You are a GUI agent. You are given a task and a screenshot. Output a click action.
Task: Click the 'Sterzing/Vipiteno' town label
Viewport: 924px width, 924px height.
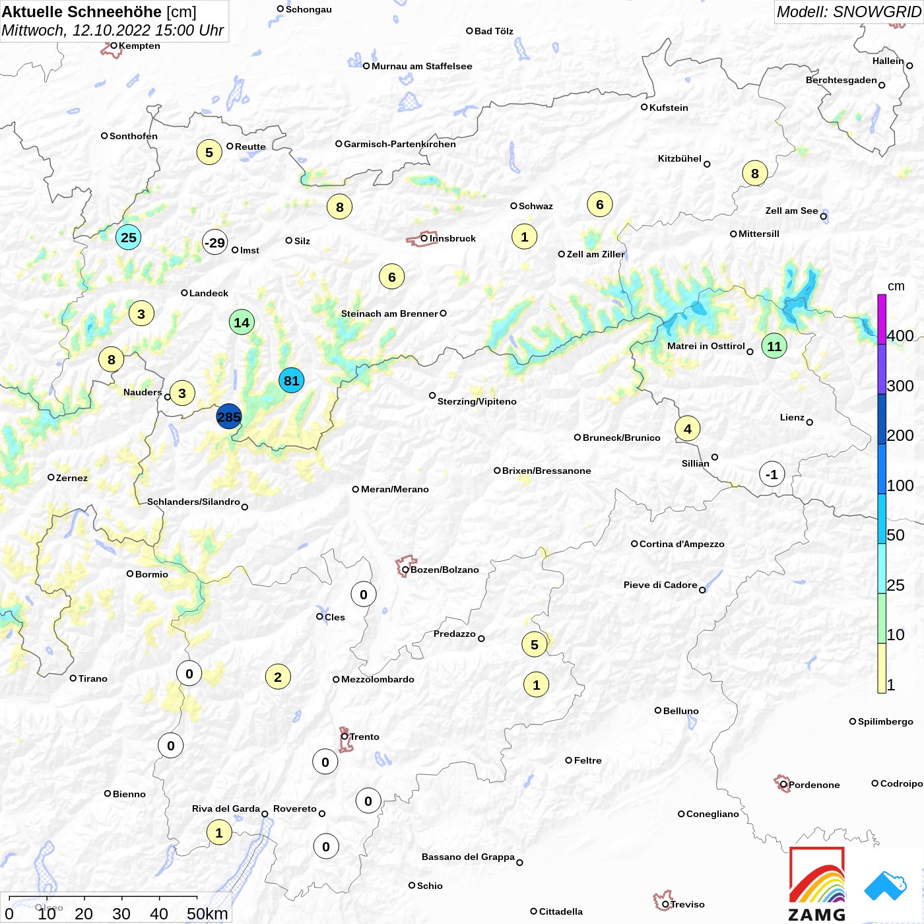(x=477, y=401)
